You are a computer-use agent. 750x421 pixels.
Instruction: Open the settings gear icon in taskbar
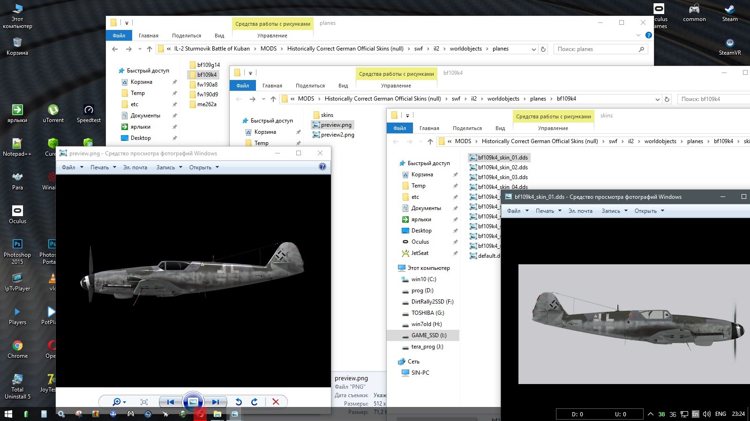coord(61,414)
